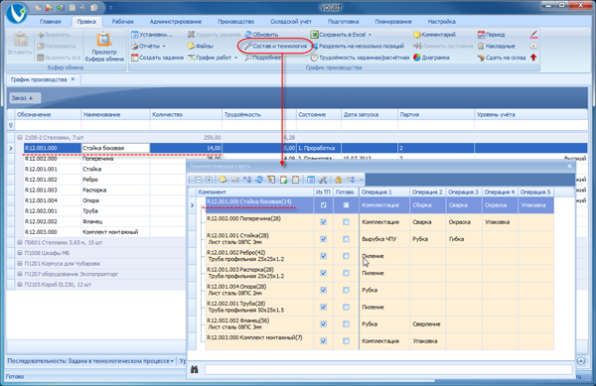Viewport: 596px width, 386px height.
Task: Refresh the schedule with Обновить
Action: point(261,35)
